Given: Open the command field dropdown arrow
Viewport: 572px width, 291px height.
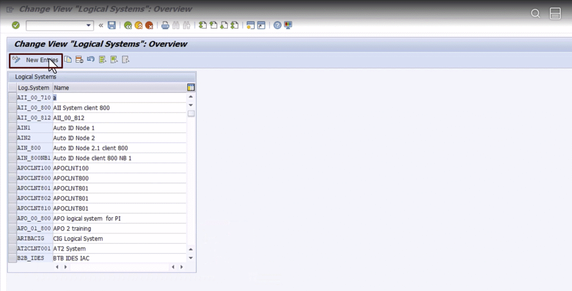Looking at the screenshot, I should tap(88, 25).
